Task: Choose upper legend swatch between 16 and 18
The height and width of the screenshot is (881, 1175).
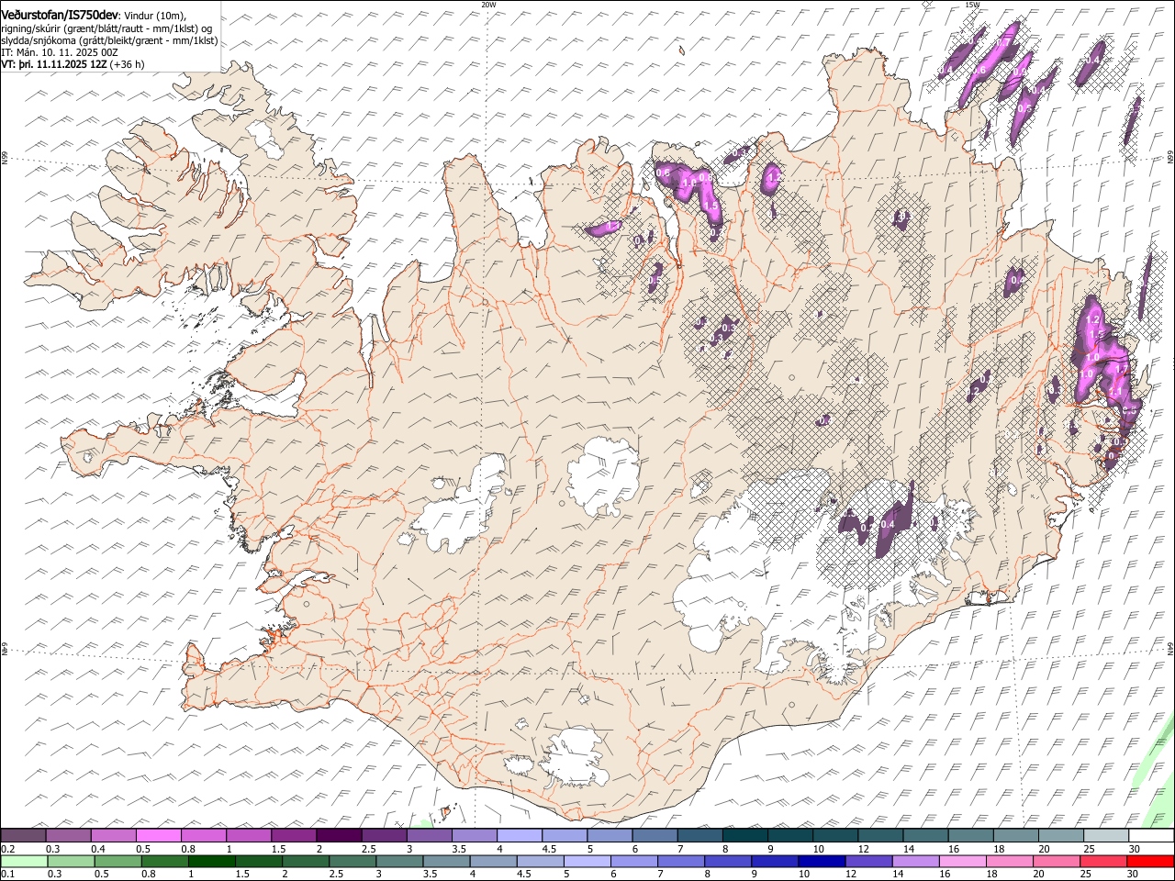Action: 970,835
